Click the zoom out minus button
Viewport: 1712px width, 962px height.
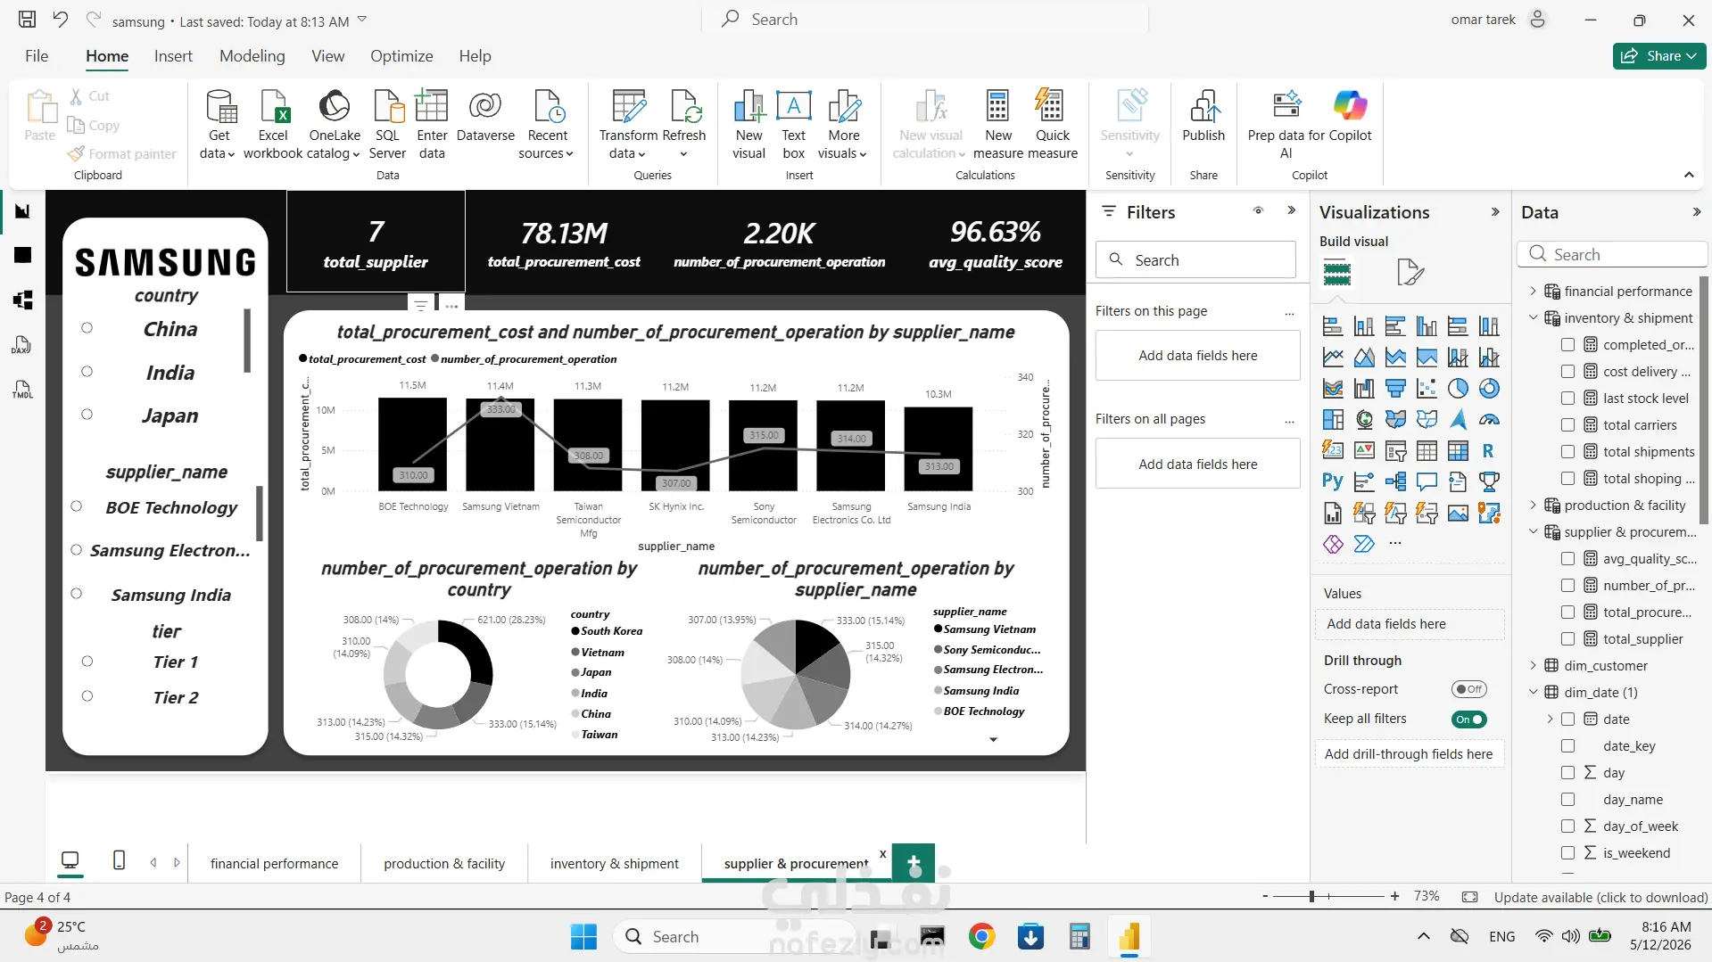pyautogui.click(x=1265, y=897)
